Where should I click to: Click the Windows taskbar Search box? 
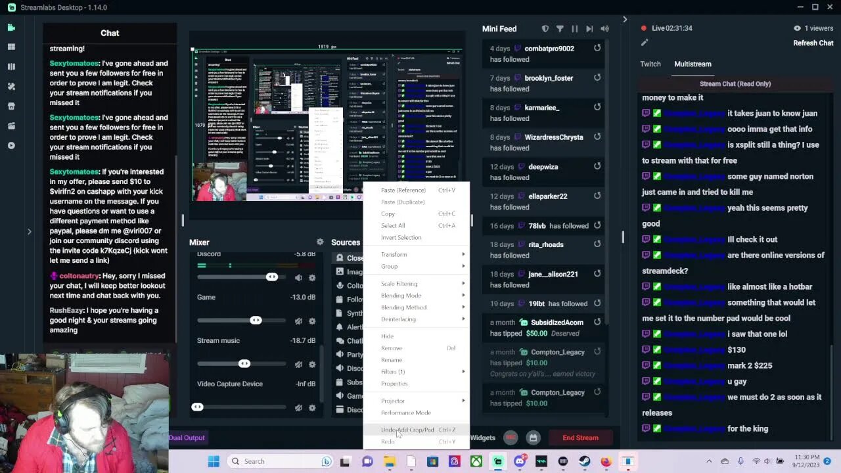281,461
